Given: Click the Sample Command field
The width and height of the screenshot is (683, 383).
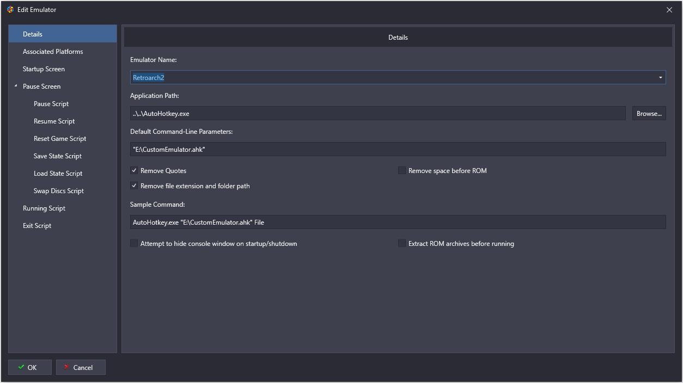Looking at the screenshot, I should 398,222.
